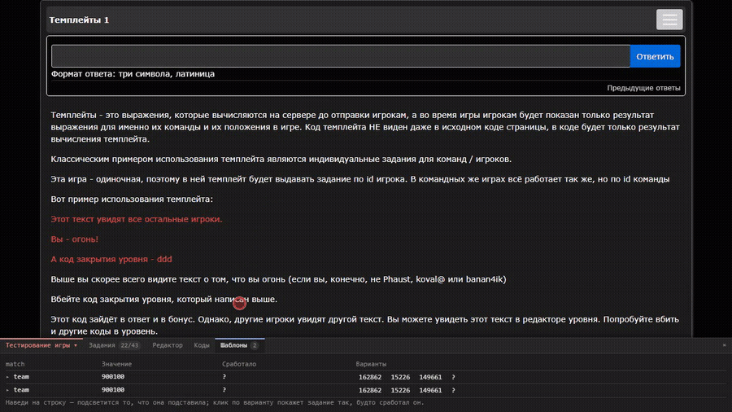Click variant 15226 in first team row

pos(400,377)
